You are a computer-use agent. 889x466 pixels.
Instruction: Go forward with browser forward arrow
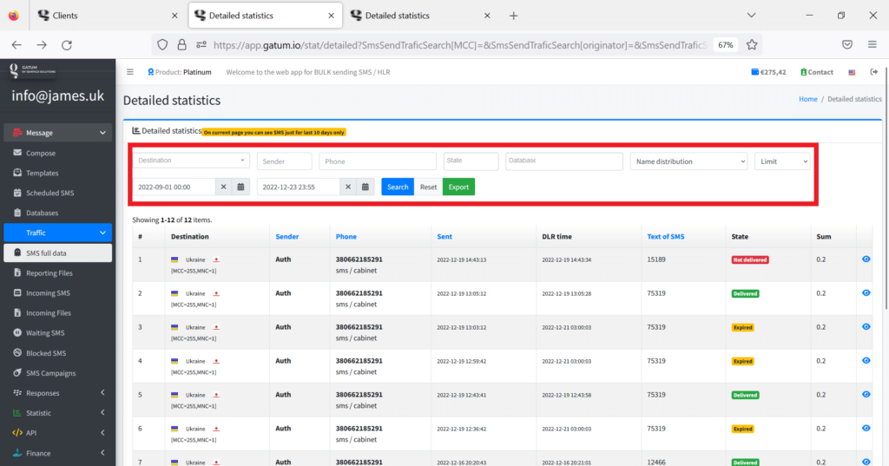point(42,45)
